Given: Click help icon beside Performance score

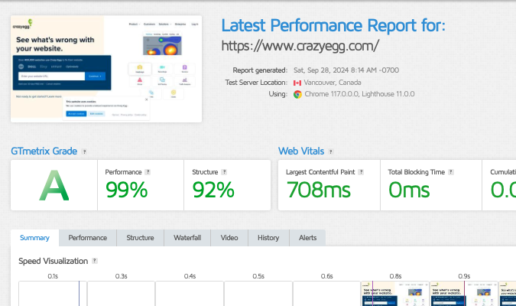Looking at the screenshot, I should [148, 172].
